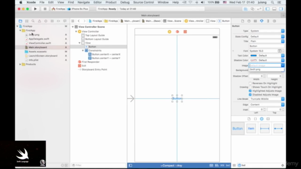Show the Media library

(268, 119)
